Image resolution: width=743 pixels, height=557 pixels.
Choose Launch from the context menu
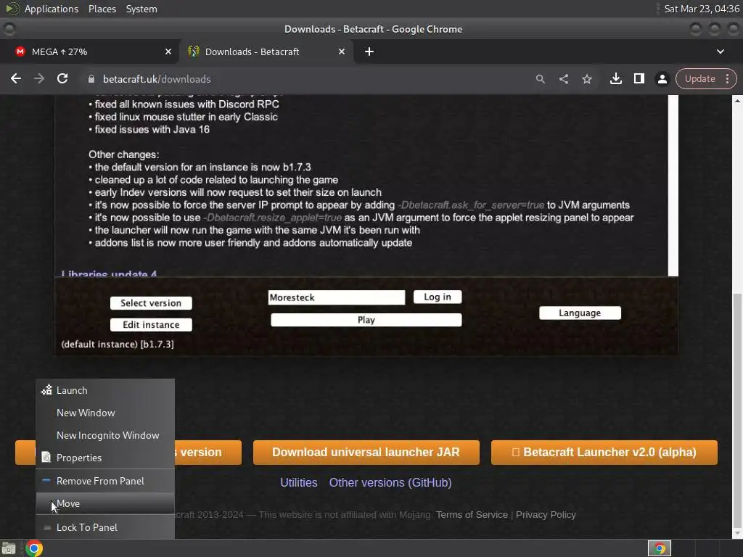point(105,390)
